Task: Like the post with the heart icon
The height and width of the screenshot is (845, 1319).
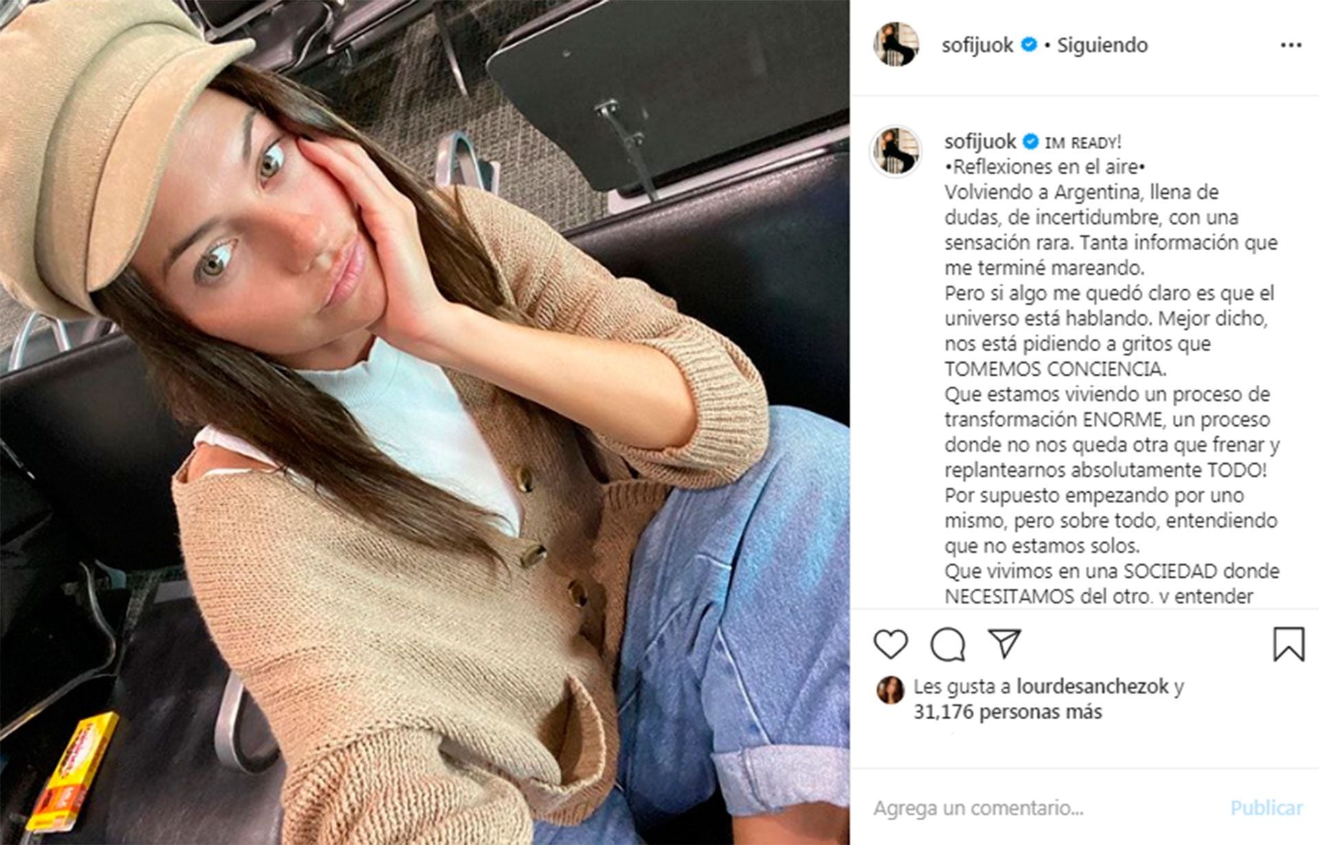Action: [890, 644]
